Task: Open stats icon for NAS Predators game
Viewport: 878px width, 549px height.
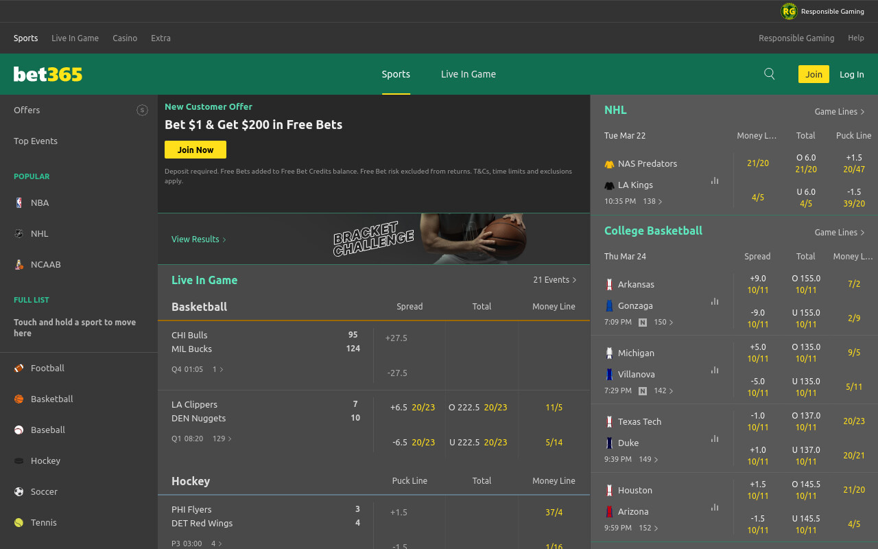Action: (715, 180)
